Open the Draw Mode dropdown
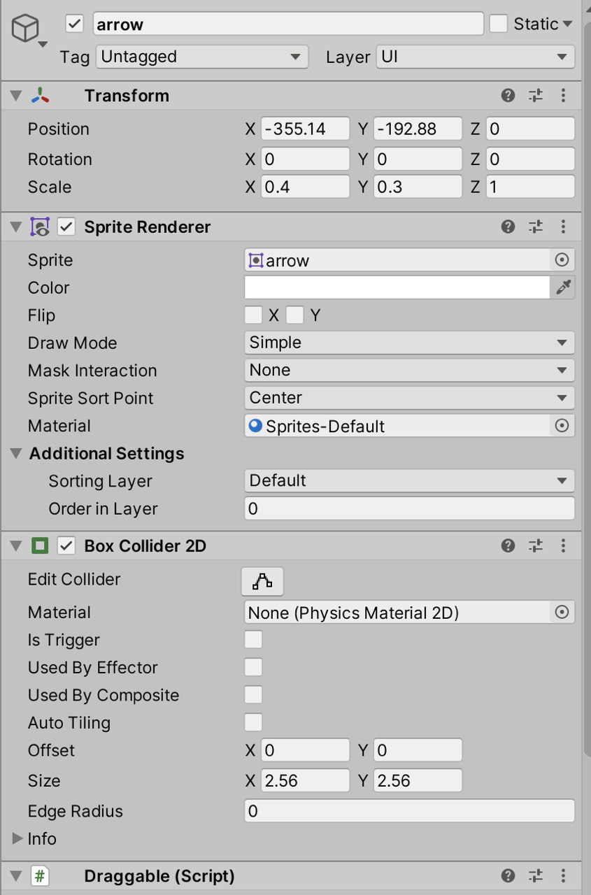The height and width of the screenshot is (895, 591). (x=409, y=343)
